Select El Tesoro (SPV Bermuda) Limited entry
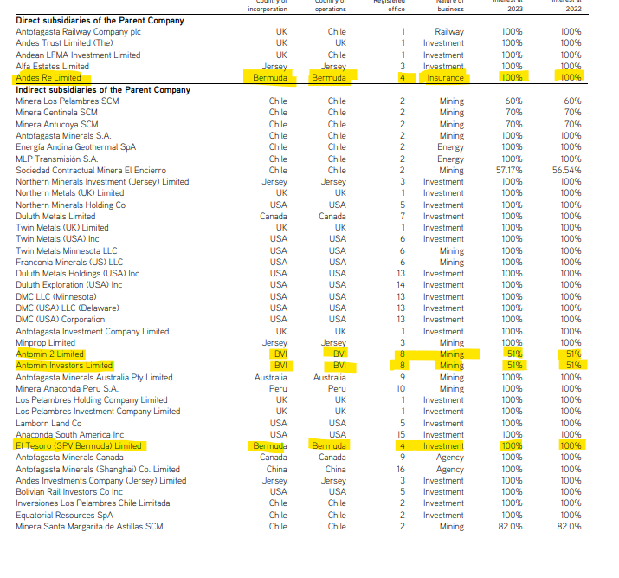 tap(78, 446)
